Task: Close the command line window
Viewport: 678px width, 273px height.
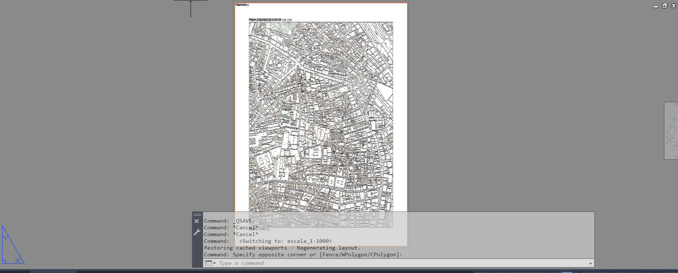Action: [x=197, y=221]
